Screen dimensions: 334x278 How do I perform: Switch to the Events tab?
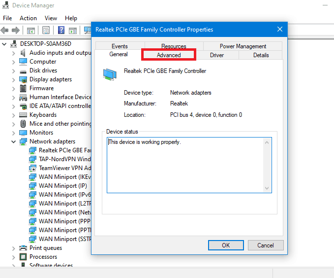[120, 46]
